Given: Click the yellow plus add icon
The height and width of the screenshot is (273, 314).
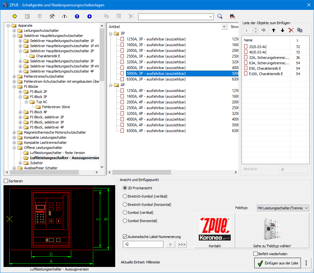Looking at the screenshot, I should click(x=14, y=16).
